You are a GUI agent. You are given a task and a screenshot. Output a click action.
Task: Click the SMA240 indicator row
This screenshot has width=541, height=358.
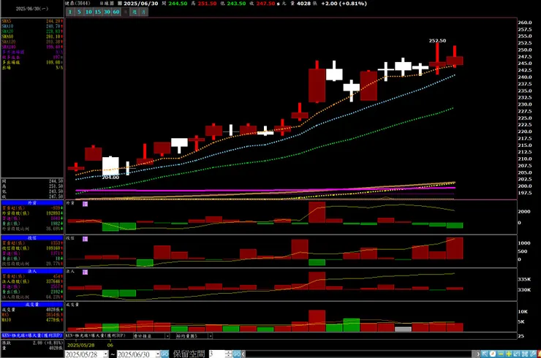[32, 47]
